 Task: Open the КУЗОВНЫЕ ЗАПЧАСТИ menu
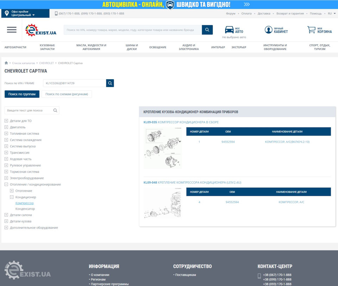tap(47, 47)
